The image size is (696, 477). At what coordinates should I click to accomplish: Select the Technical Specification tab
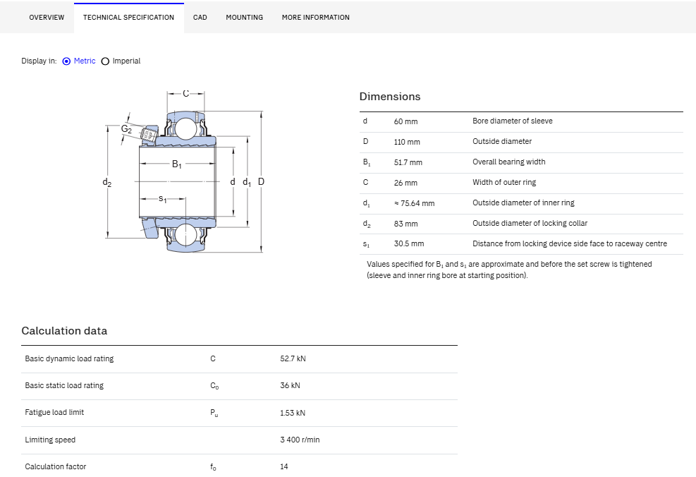tap(129, 18)
